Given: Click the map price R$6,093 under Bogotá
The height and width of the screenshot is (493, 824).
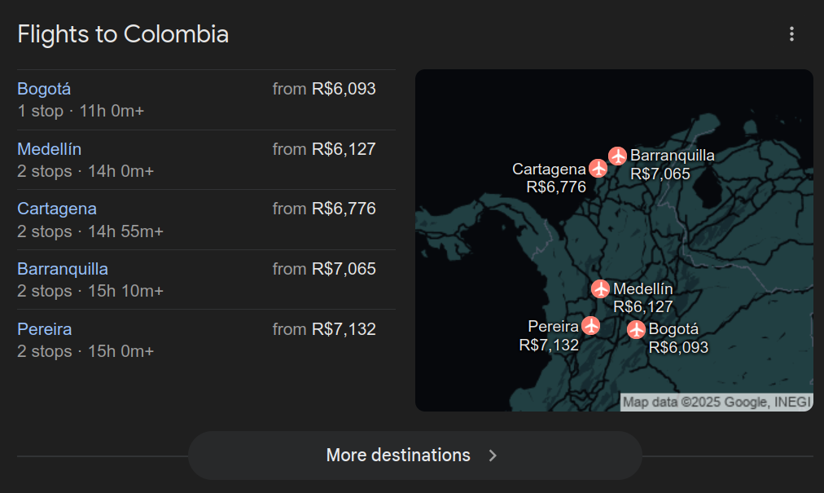Looking at the screenshot, I should pyautogui.click(x=678, y=347).
